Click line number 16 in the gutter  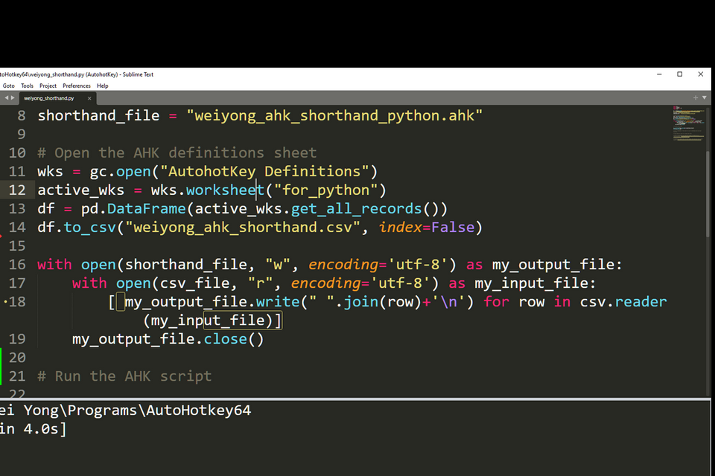tap(17, 265)
